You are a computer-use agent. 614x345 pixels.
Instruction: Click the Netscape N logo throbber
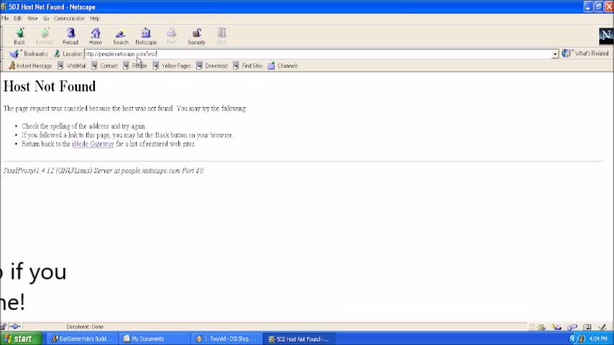[606, 36]
